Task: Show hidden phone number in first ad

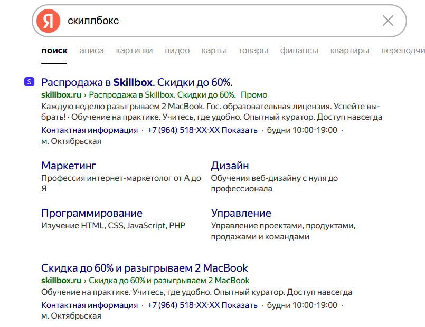Action: click(239, 130)
